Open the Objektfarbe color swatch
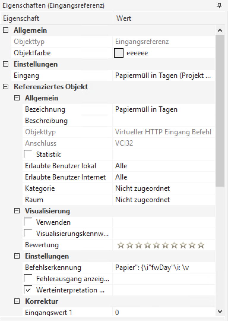Image resolution: width=228 pixels, height=321 pixels. tap(118, 53)
